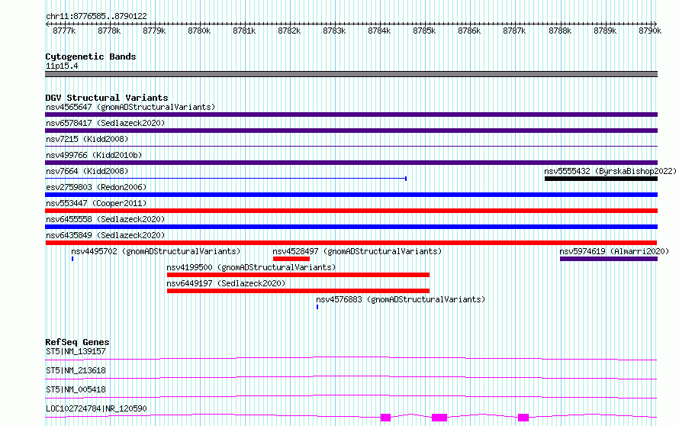Click the nsv7664 (Kidd2008) label

click(87, 171)
